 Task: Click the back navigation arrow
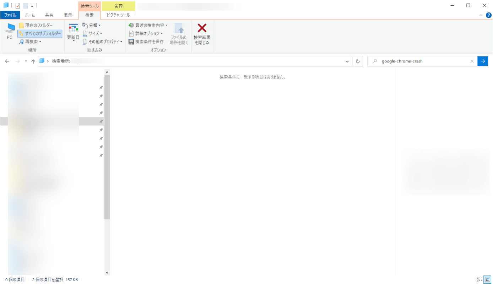point(7,61)
